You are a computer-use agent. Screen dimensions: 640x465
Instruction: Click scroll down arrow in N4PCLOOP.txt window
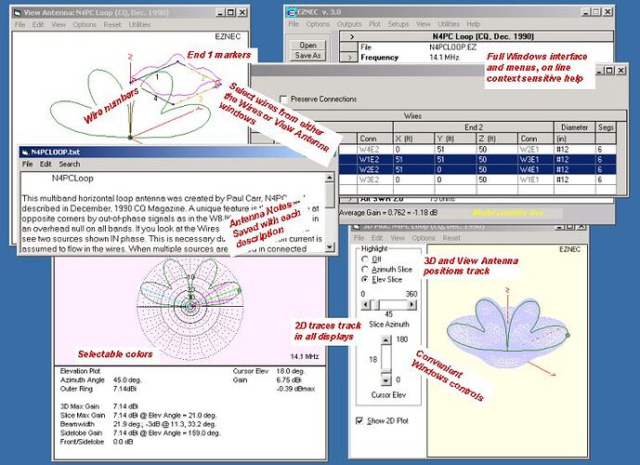pyautogui.click(x=330, y=247)
